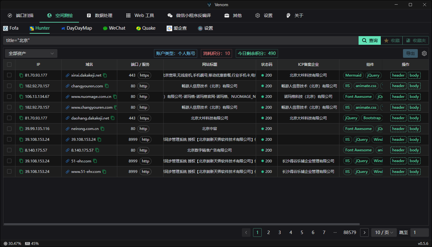Tick the checkbox for the 8.140.175.57 row
The height and width of the screenshot is (247, 432).
click(9, 150)
